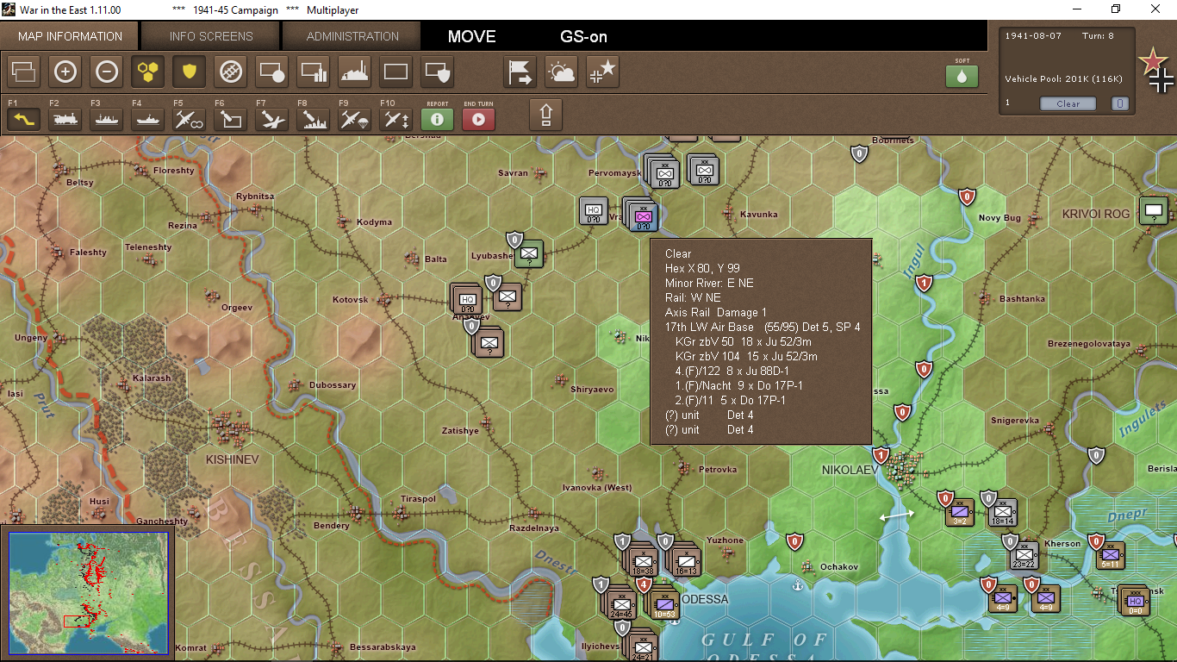Image resolution: width=1177 pixels, height=662 pixels.
Task: Click the overlapping windows toolbar icon
Action: (24, 72)
